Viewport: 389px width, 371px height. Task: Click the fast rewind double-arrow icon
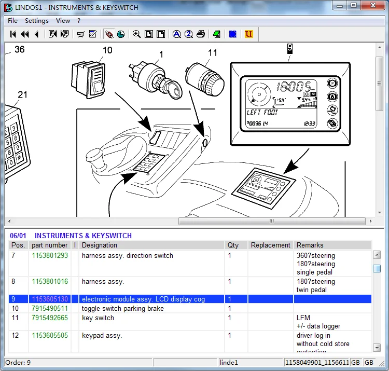(24, 34)
